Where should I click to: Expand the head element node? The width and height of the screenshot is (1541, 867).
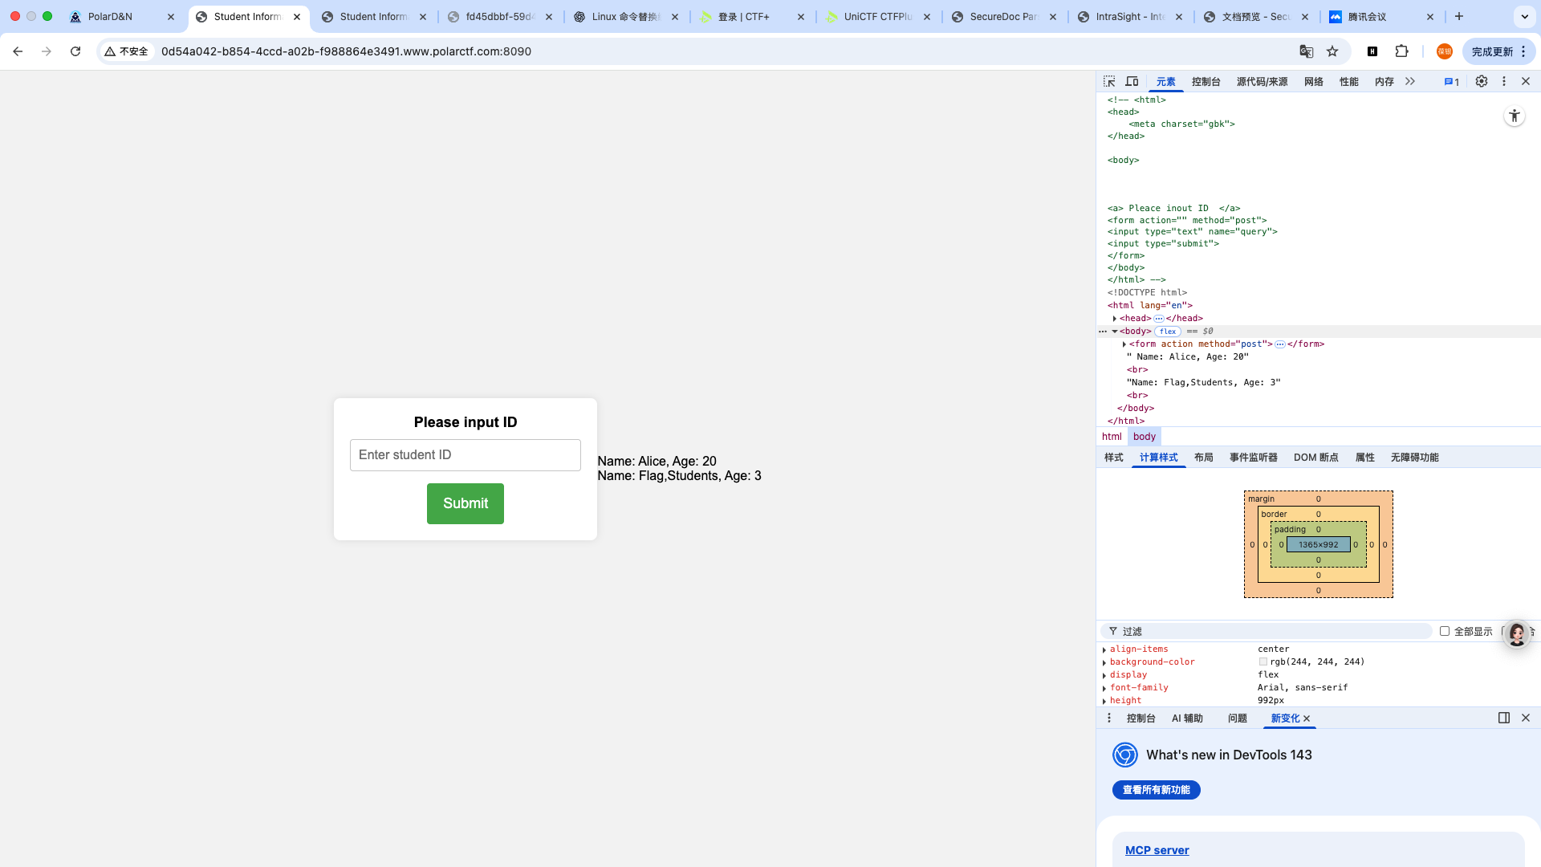(x=1115, y=319)
